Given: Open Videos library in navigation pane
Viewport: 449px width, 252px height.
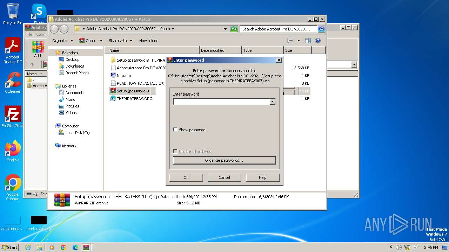Looking at the screenshot, I should (71, 113).
